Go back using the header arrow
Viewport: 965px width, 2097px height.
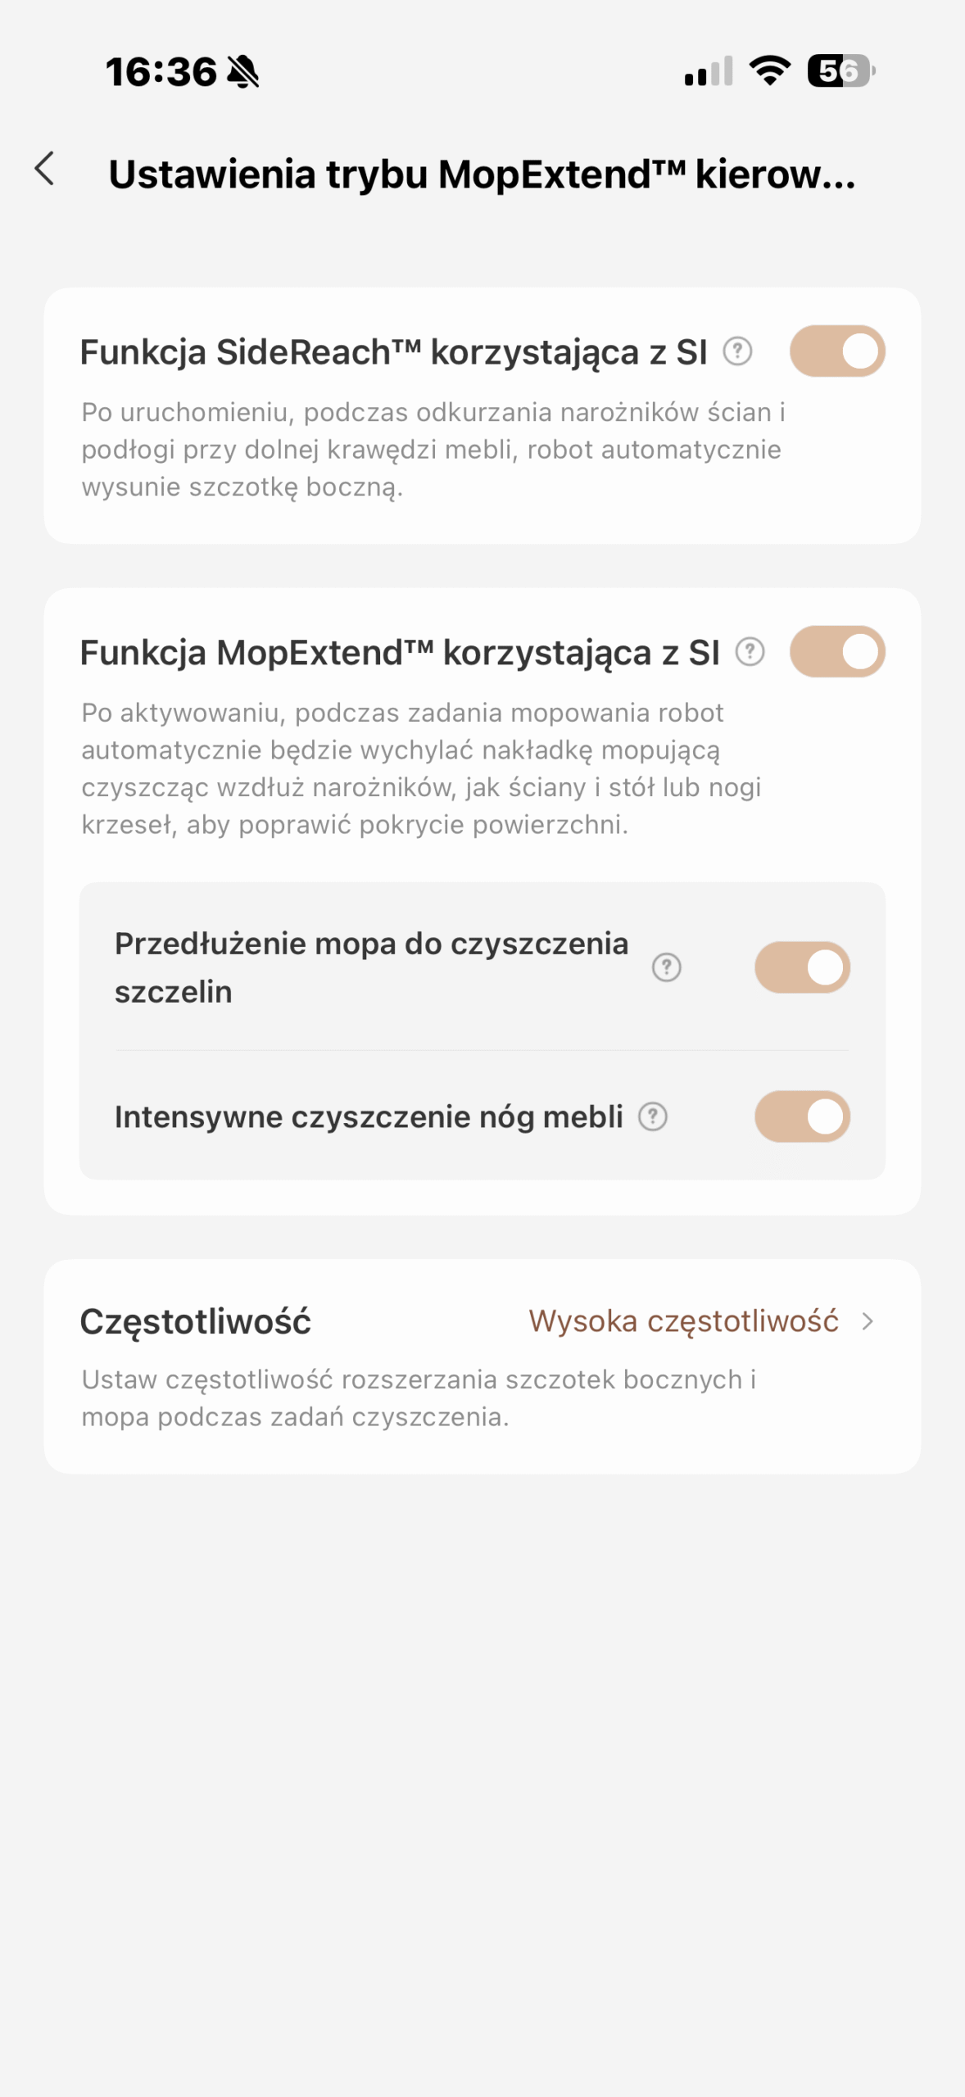[45, 170]
